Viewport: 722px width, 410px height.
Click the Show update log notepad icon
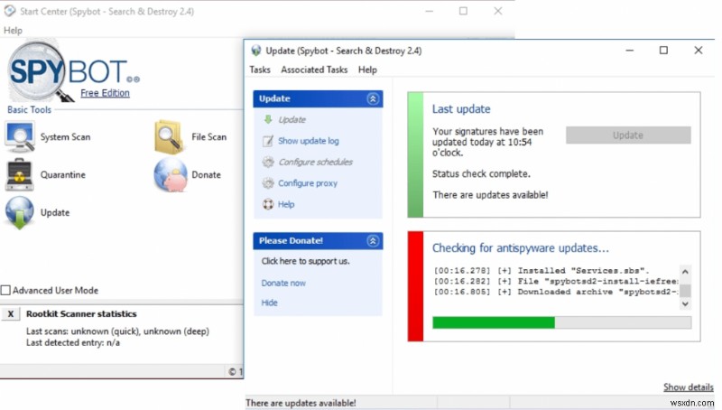pyautogui.click(x=268, y=141)
